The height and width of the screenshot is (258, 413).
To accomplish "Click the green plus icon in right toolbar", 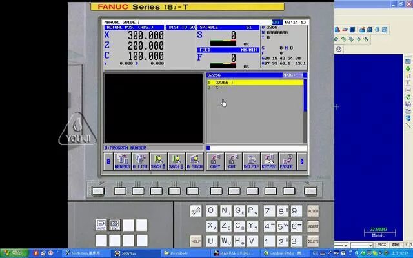I will 408,69.
